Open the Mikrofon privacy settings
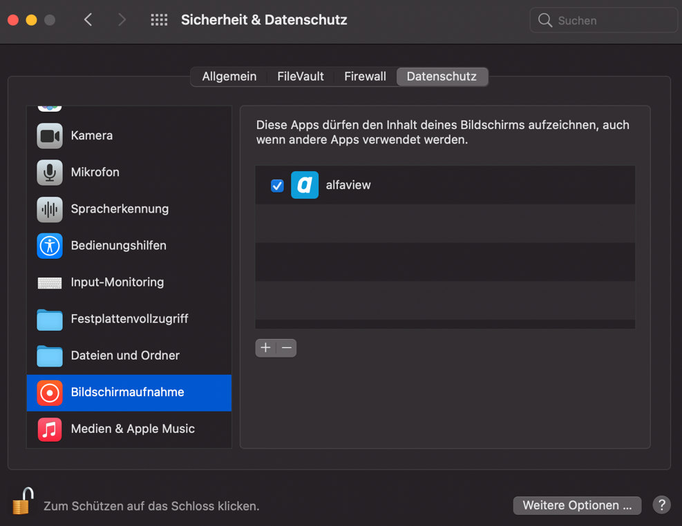 tap(49, 172)
